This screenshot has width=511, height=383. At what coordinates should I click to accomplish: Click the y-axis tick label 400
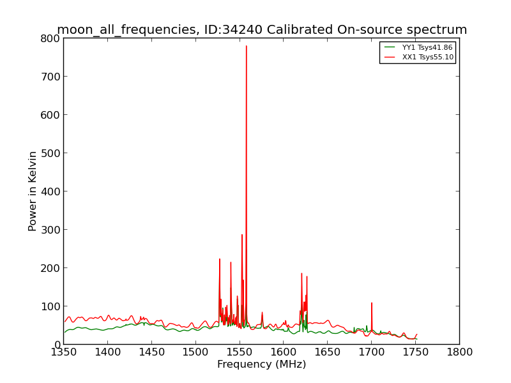point(50,191)
